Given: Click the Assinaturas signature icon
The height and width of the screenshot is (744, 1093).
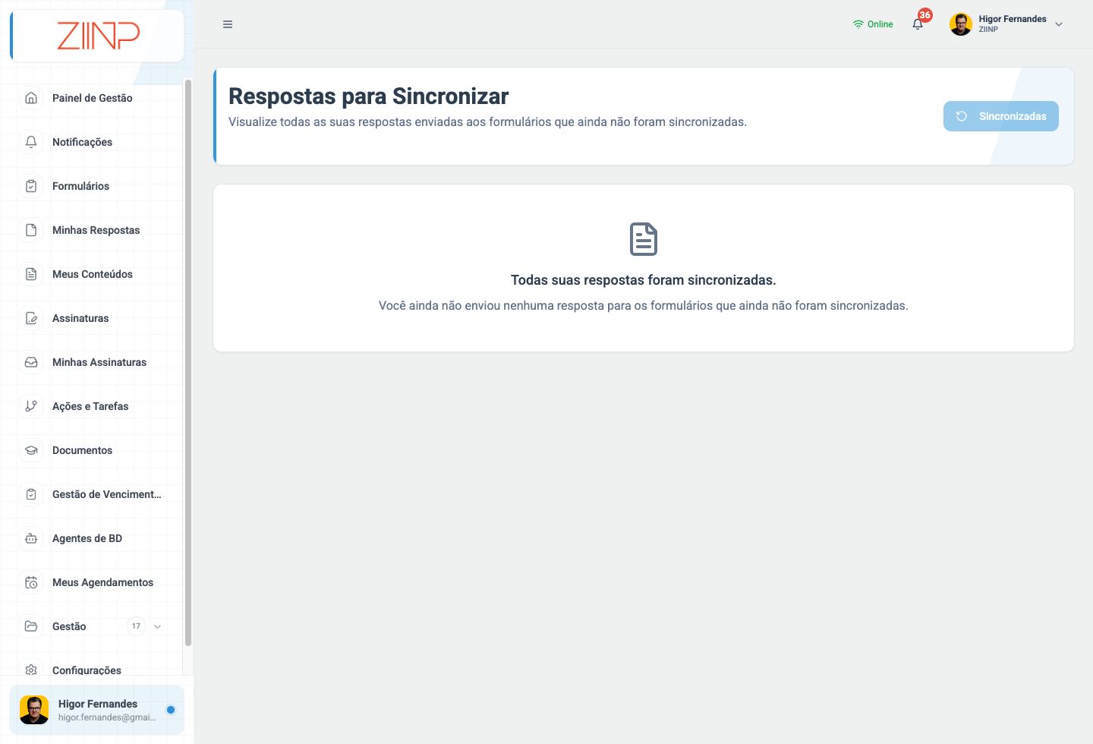Looking at the screenshot, I should [31, 318].
